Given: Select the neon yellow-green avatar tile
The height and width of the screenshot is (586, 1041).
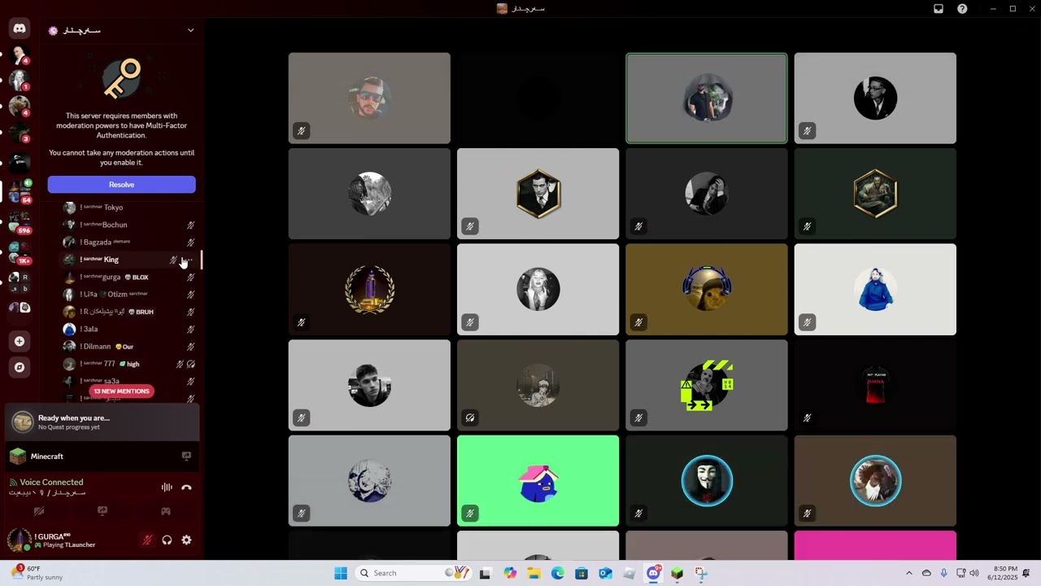Looking at the screenshot, I should pos(707,385).
